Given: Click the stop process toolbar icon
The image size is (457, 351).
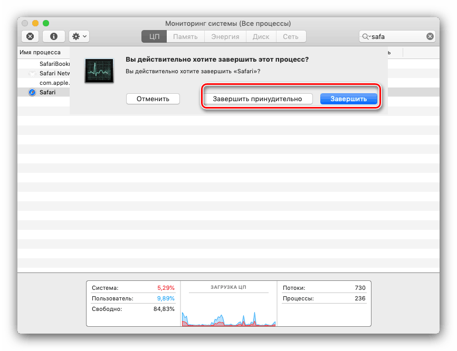Looking at the screenshot, I should (x=30, y=36).
